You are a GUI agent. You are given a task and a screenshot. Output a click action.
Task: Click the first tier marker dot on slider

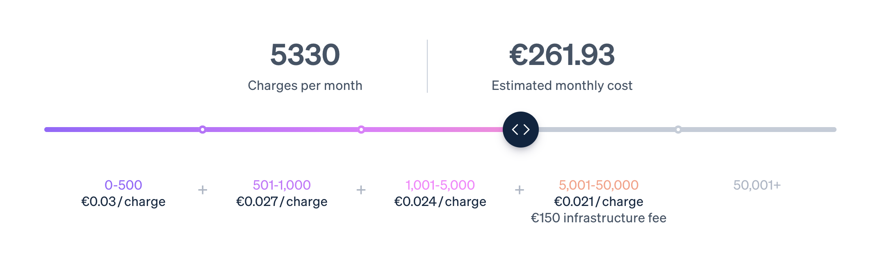(x=203, y=130)
